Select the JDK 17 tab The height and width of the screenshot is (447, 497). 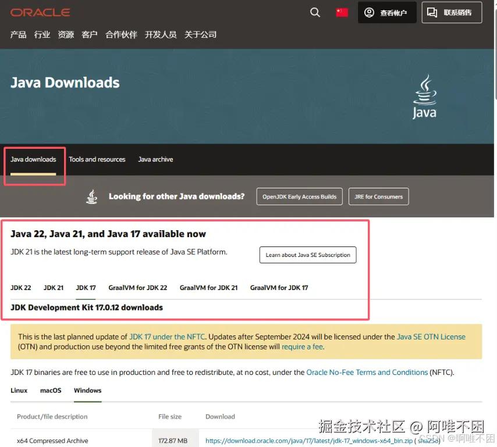[86, 288]
